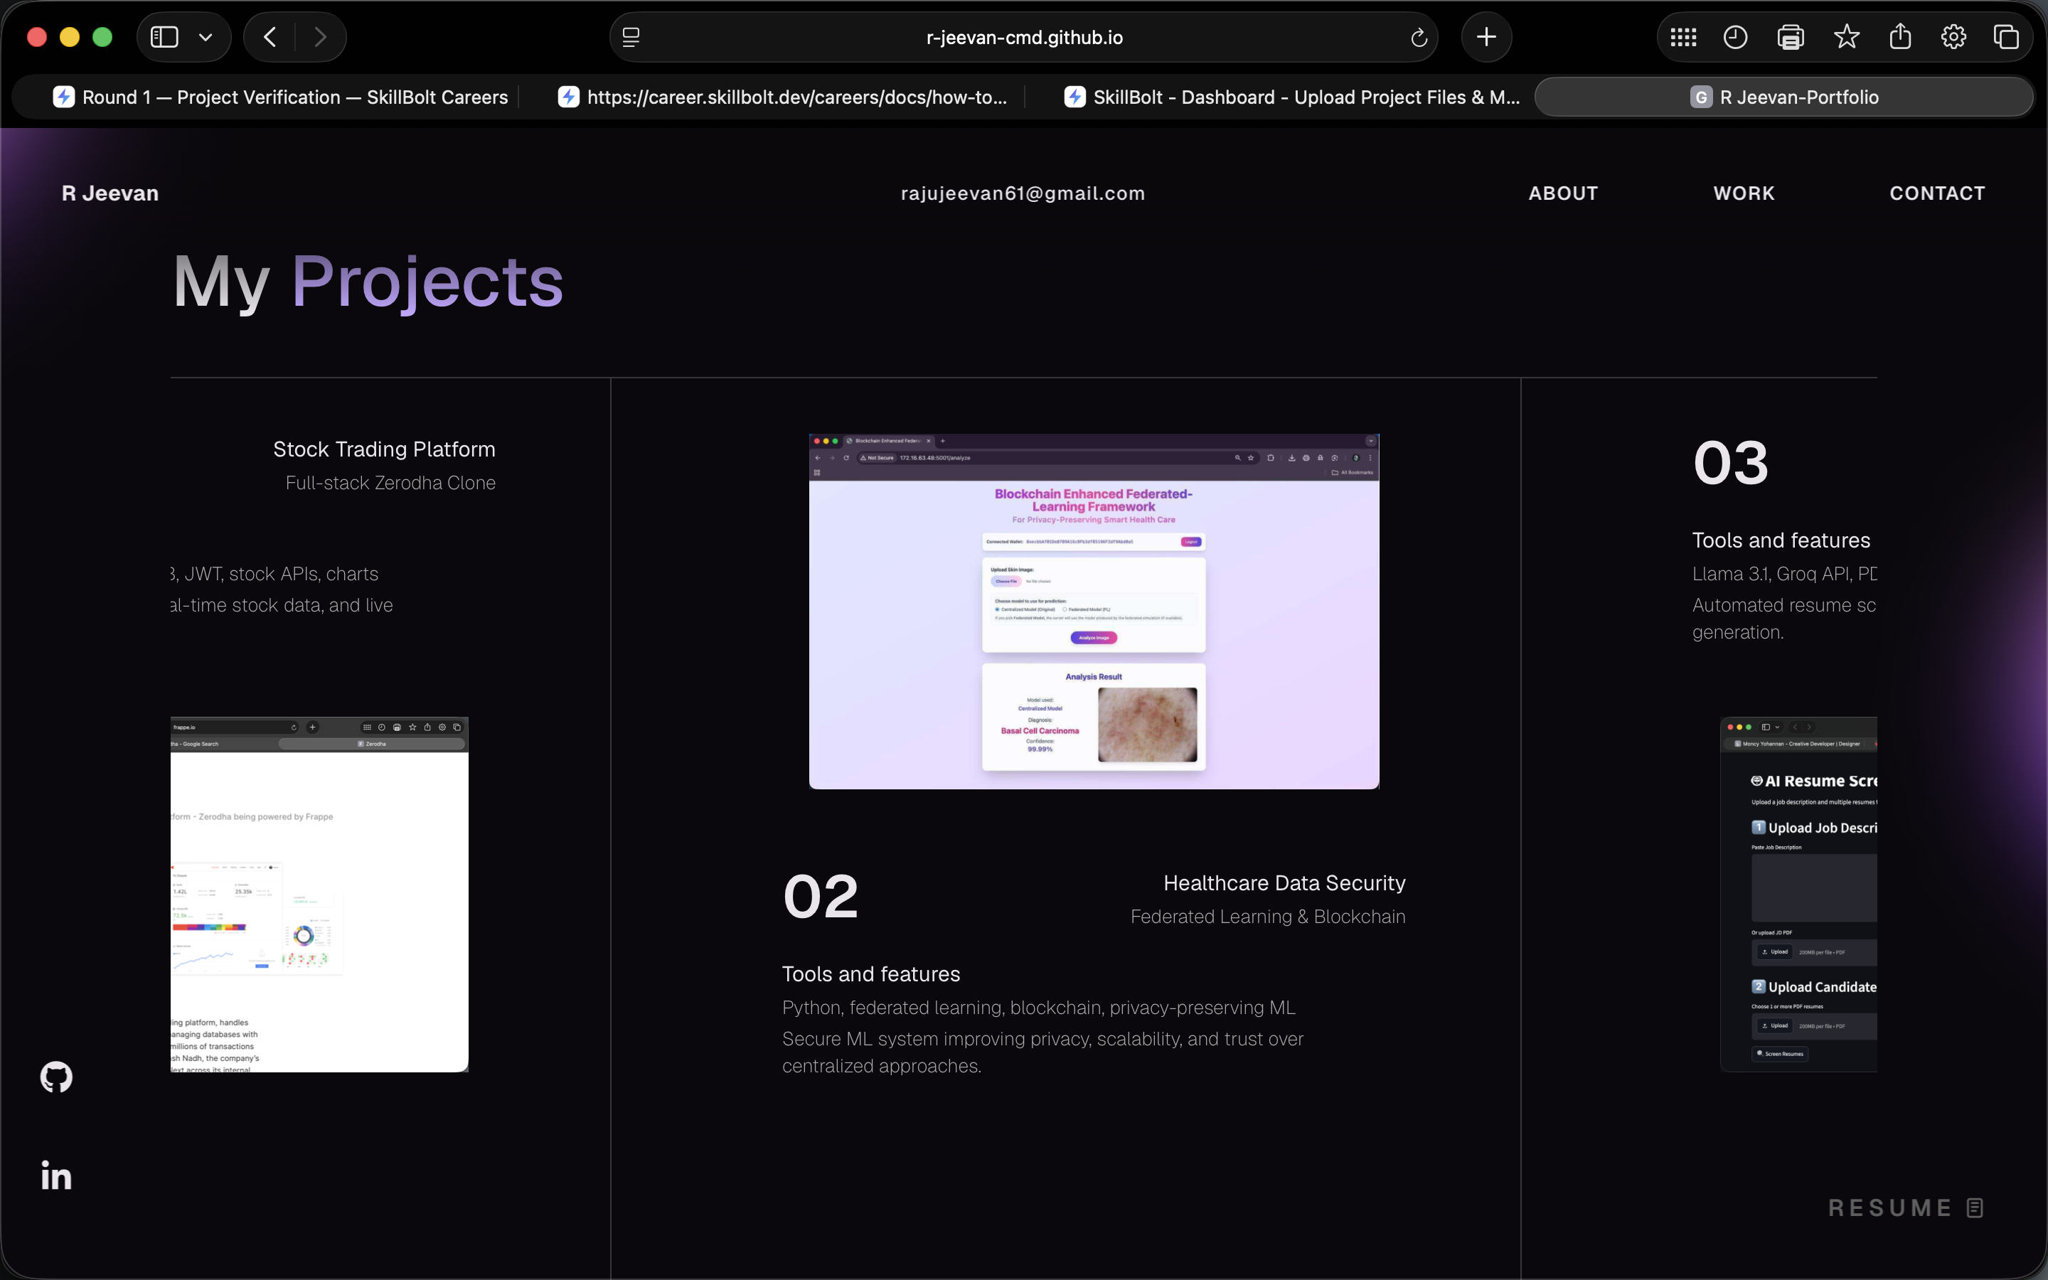This screenshot has width=2048, height=1280.
Task: Open a new tab with the plus button
Action: 1486,37
